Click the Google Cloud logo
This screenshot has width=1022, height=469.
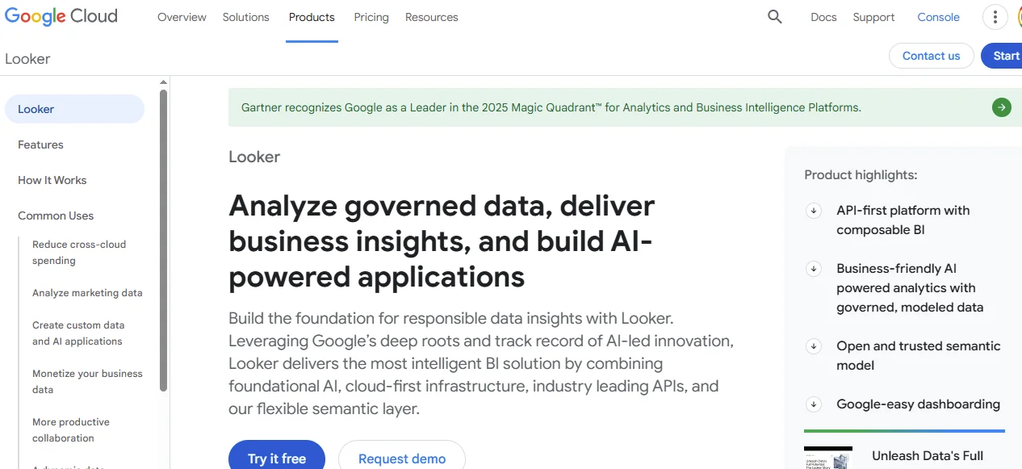pyautogui.click(x=61, y=17)
